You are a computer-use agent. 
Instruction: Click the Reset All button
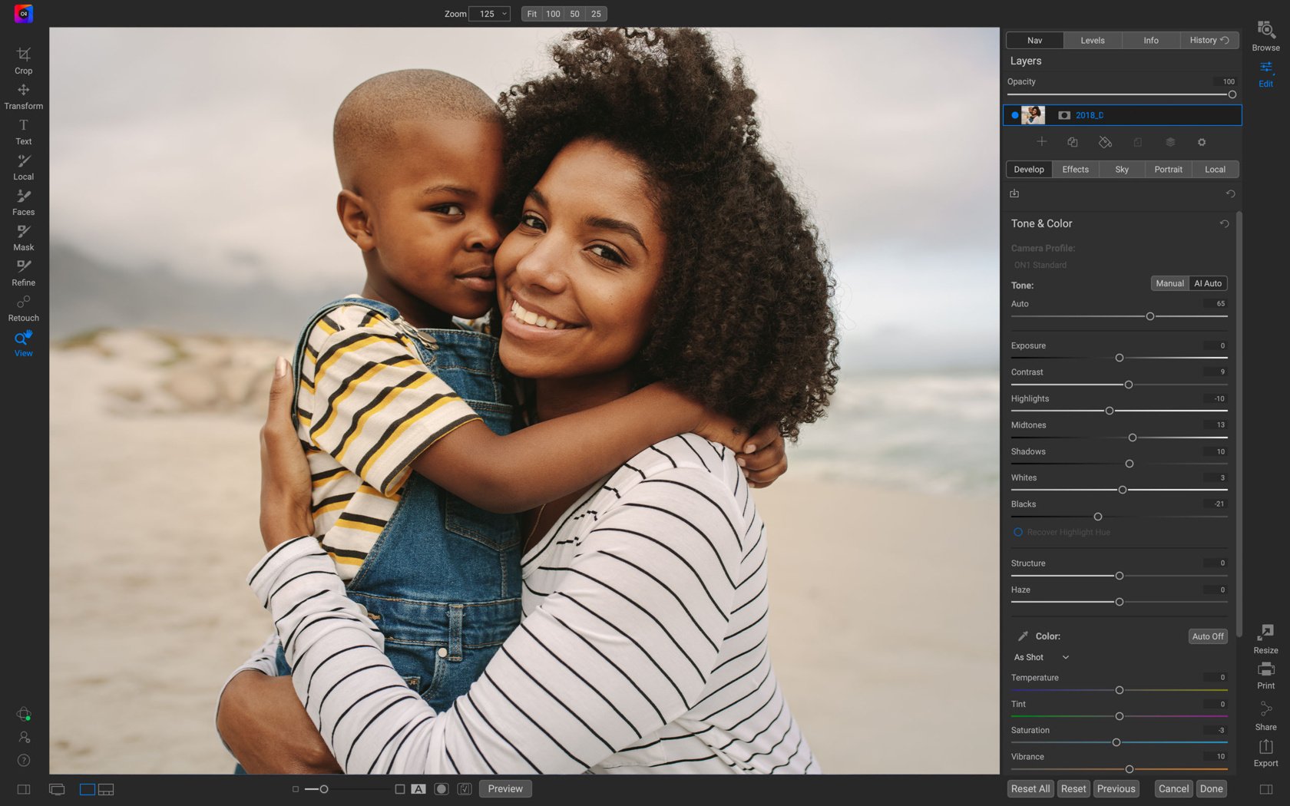click(x=1030, y=788)
